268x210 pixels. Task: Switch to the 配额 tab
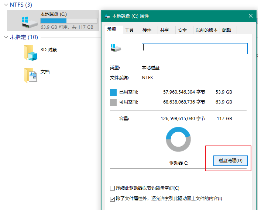point(228,30)
